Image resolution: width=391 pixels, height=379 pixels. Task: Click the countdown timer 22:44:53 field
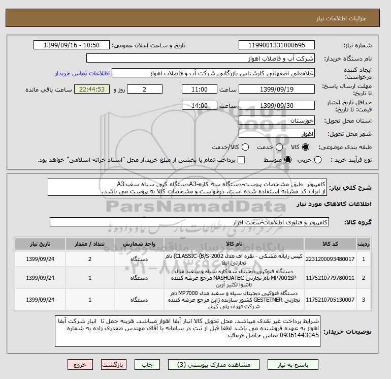[x=92, y=89]
